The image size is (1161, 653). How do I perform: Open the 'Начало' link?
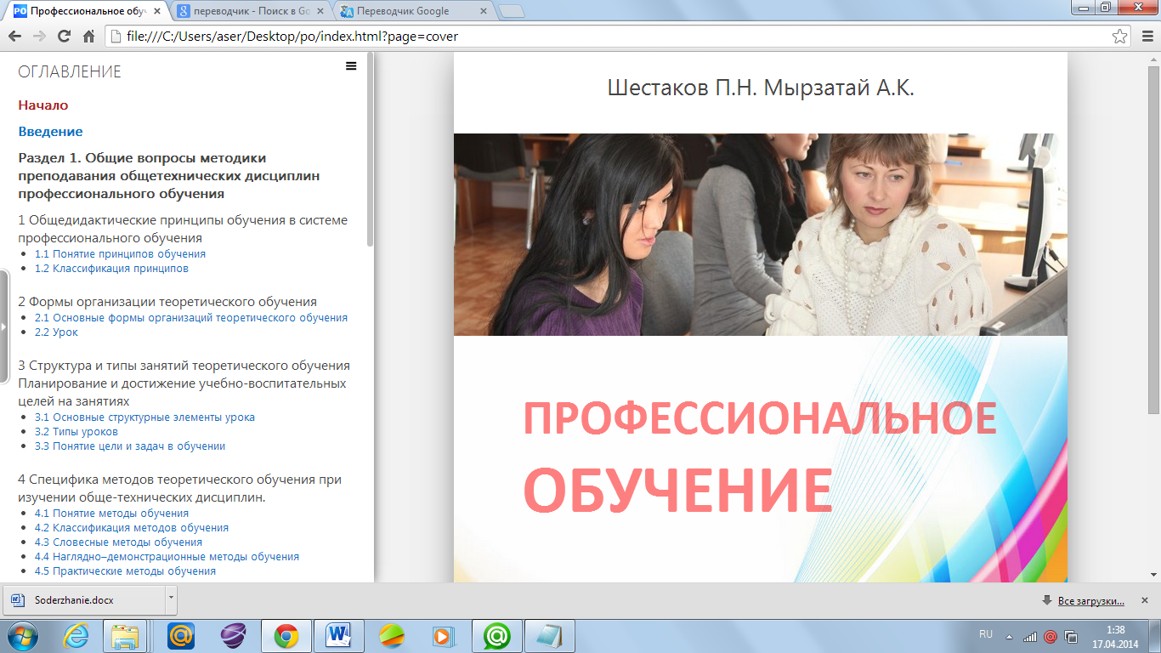click(x=43, y=105)
